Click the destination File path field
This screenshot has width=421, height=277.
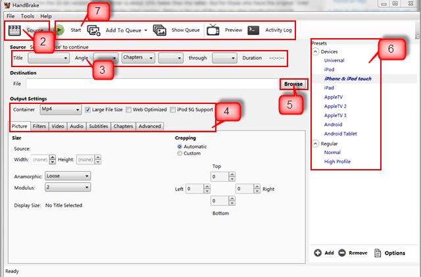(152, 84)
